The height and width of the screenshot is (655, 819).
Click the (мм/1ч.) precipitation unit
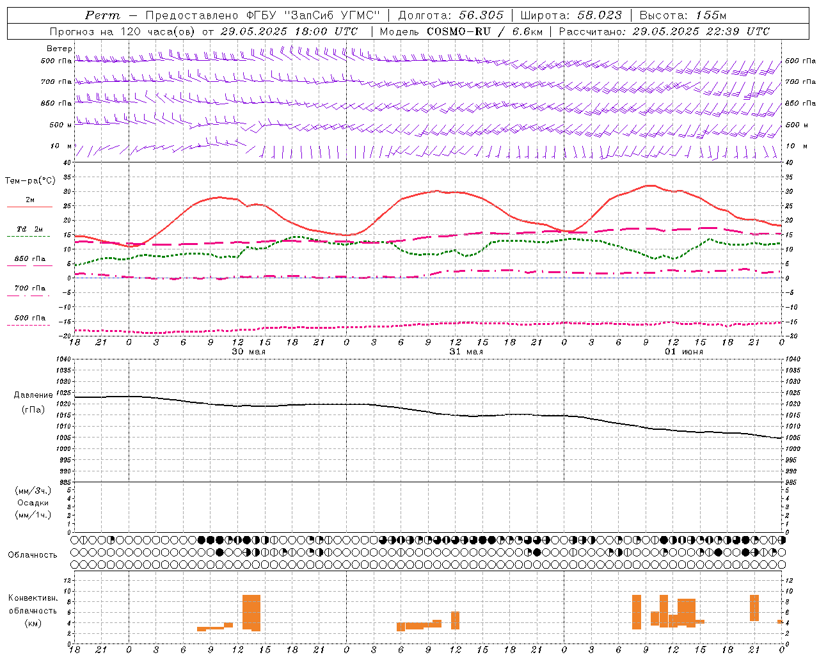tap(33, 515)
